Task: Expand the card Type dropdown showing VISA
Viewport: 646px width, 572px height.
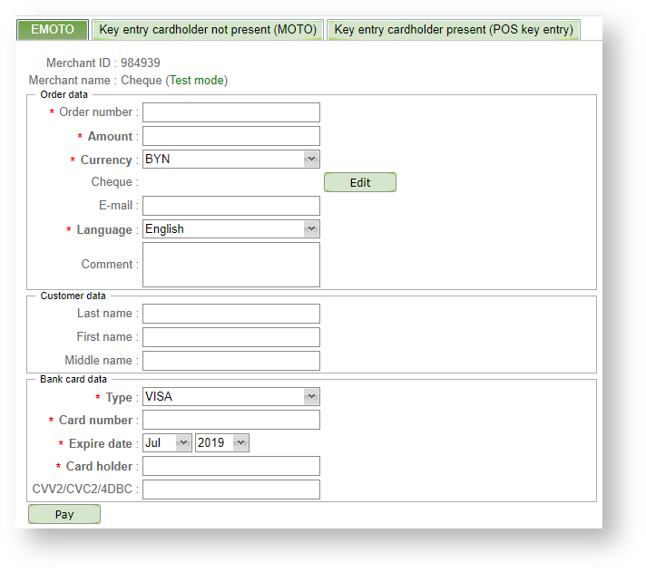Action: pos(231,397)
